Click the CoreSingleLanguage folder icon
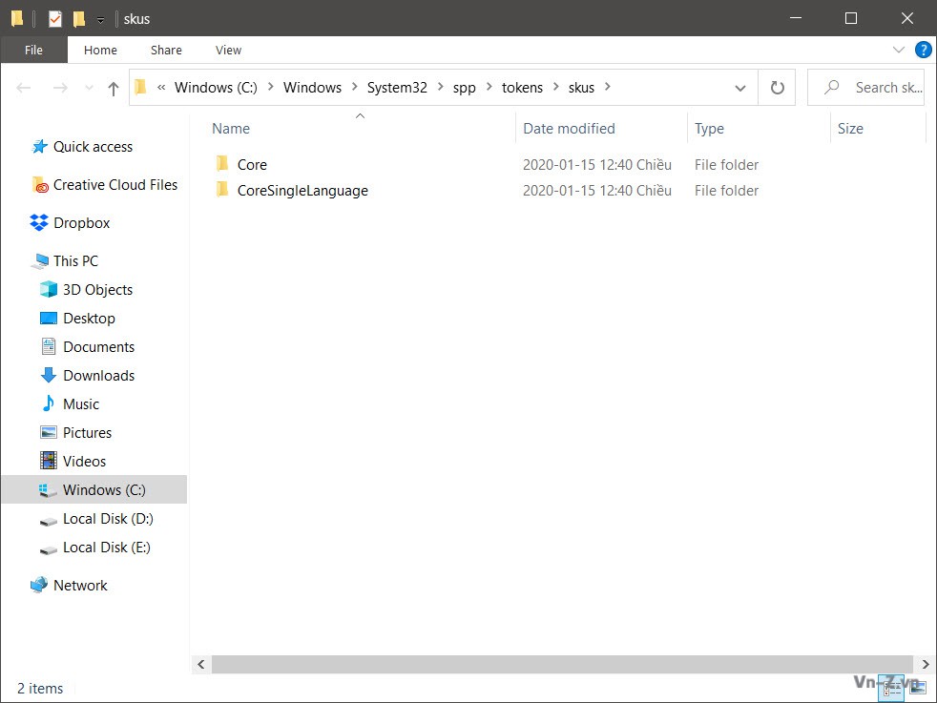937x703 pixels. 222,189
